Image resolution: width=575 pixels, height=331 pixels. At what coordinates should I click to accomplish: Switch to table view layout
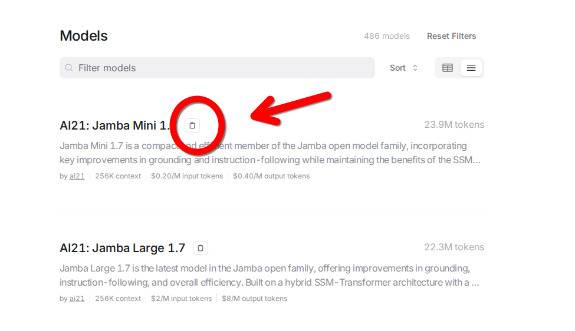tap(448, 68)
